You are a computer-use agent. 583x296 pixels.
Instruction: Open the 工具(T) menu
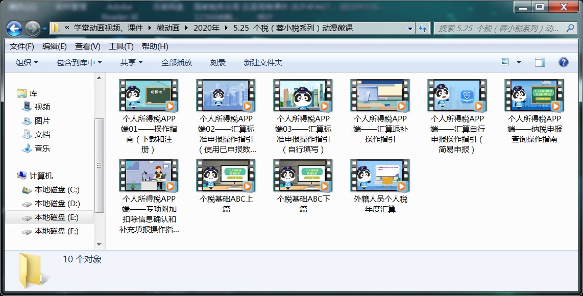click(121, 46)
